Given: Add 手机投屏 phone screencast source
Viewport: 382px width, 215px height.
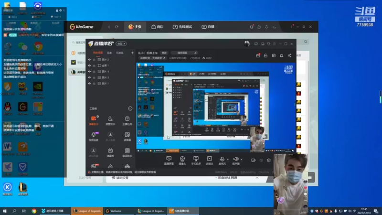Looking at the screenshot, I should click(x=196, y=161).
